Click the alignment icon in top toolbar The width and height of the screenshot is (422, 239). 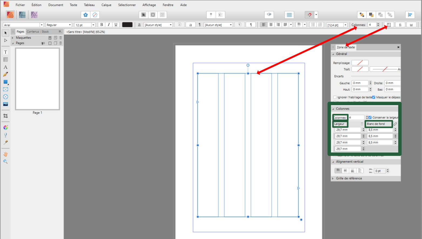point(410,15)
